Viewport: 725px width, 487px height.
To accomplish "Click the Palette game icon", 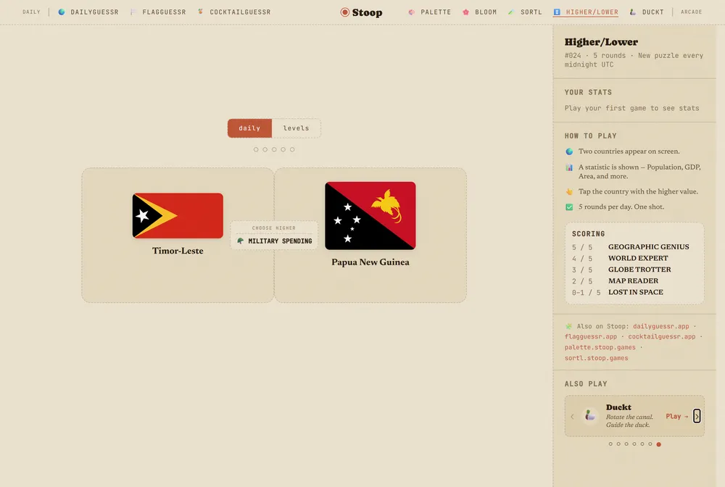I will tap(412, 12).
